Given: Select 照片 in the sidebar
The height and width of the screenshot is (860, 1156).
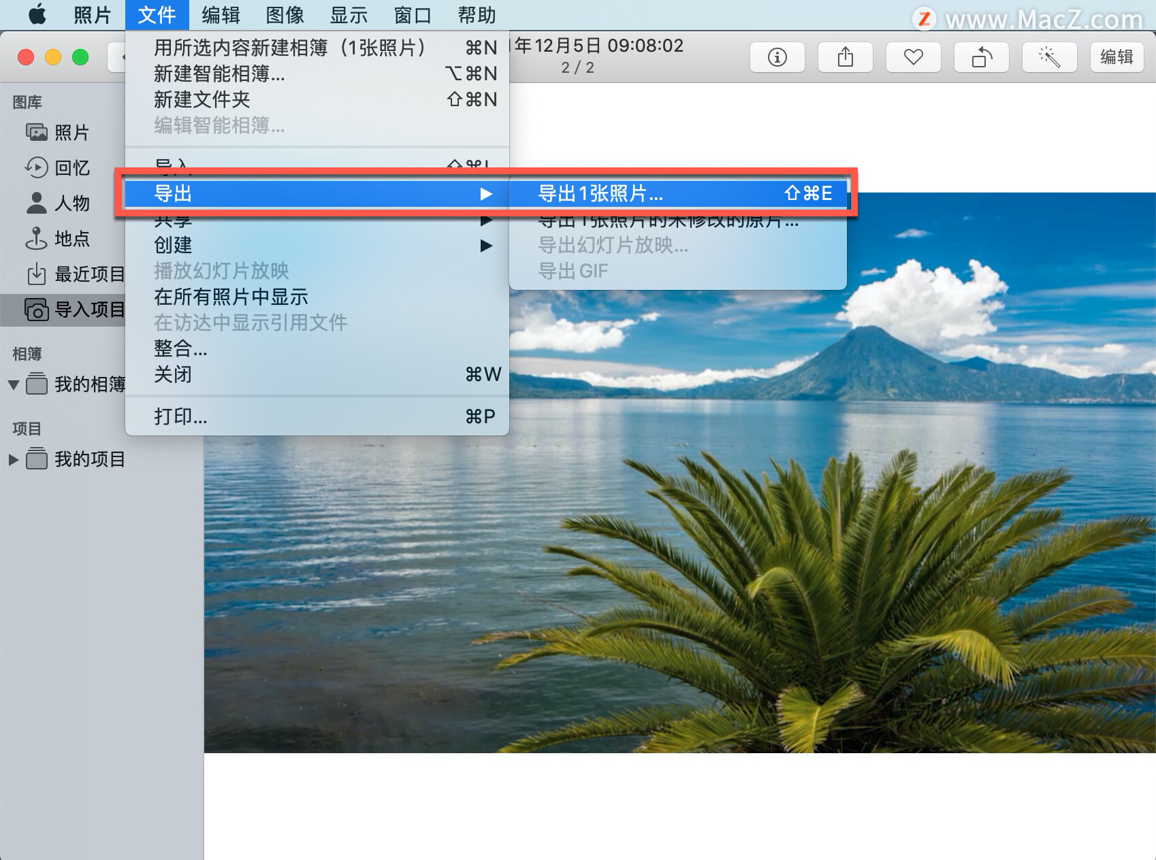Looking at the screenshot, I should 72,132.
